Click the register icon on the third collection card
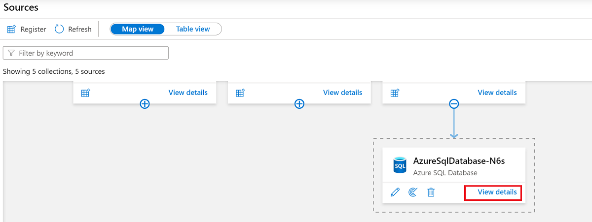This screenshot has width=592, height=222. pos(395,93)
